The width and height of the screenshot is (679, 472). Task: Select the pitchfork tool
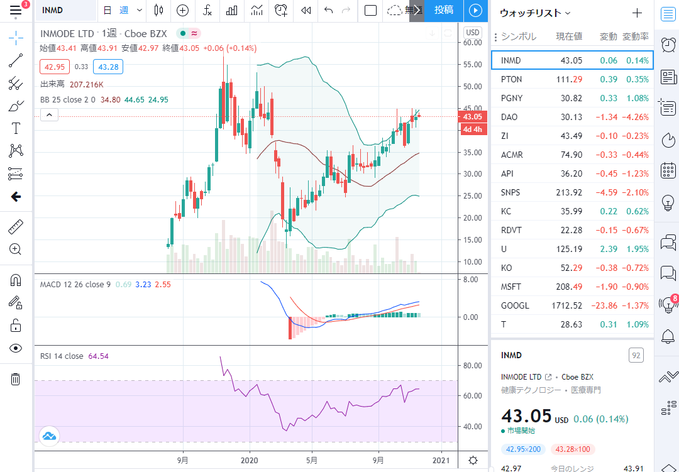coord(16,83)
